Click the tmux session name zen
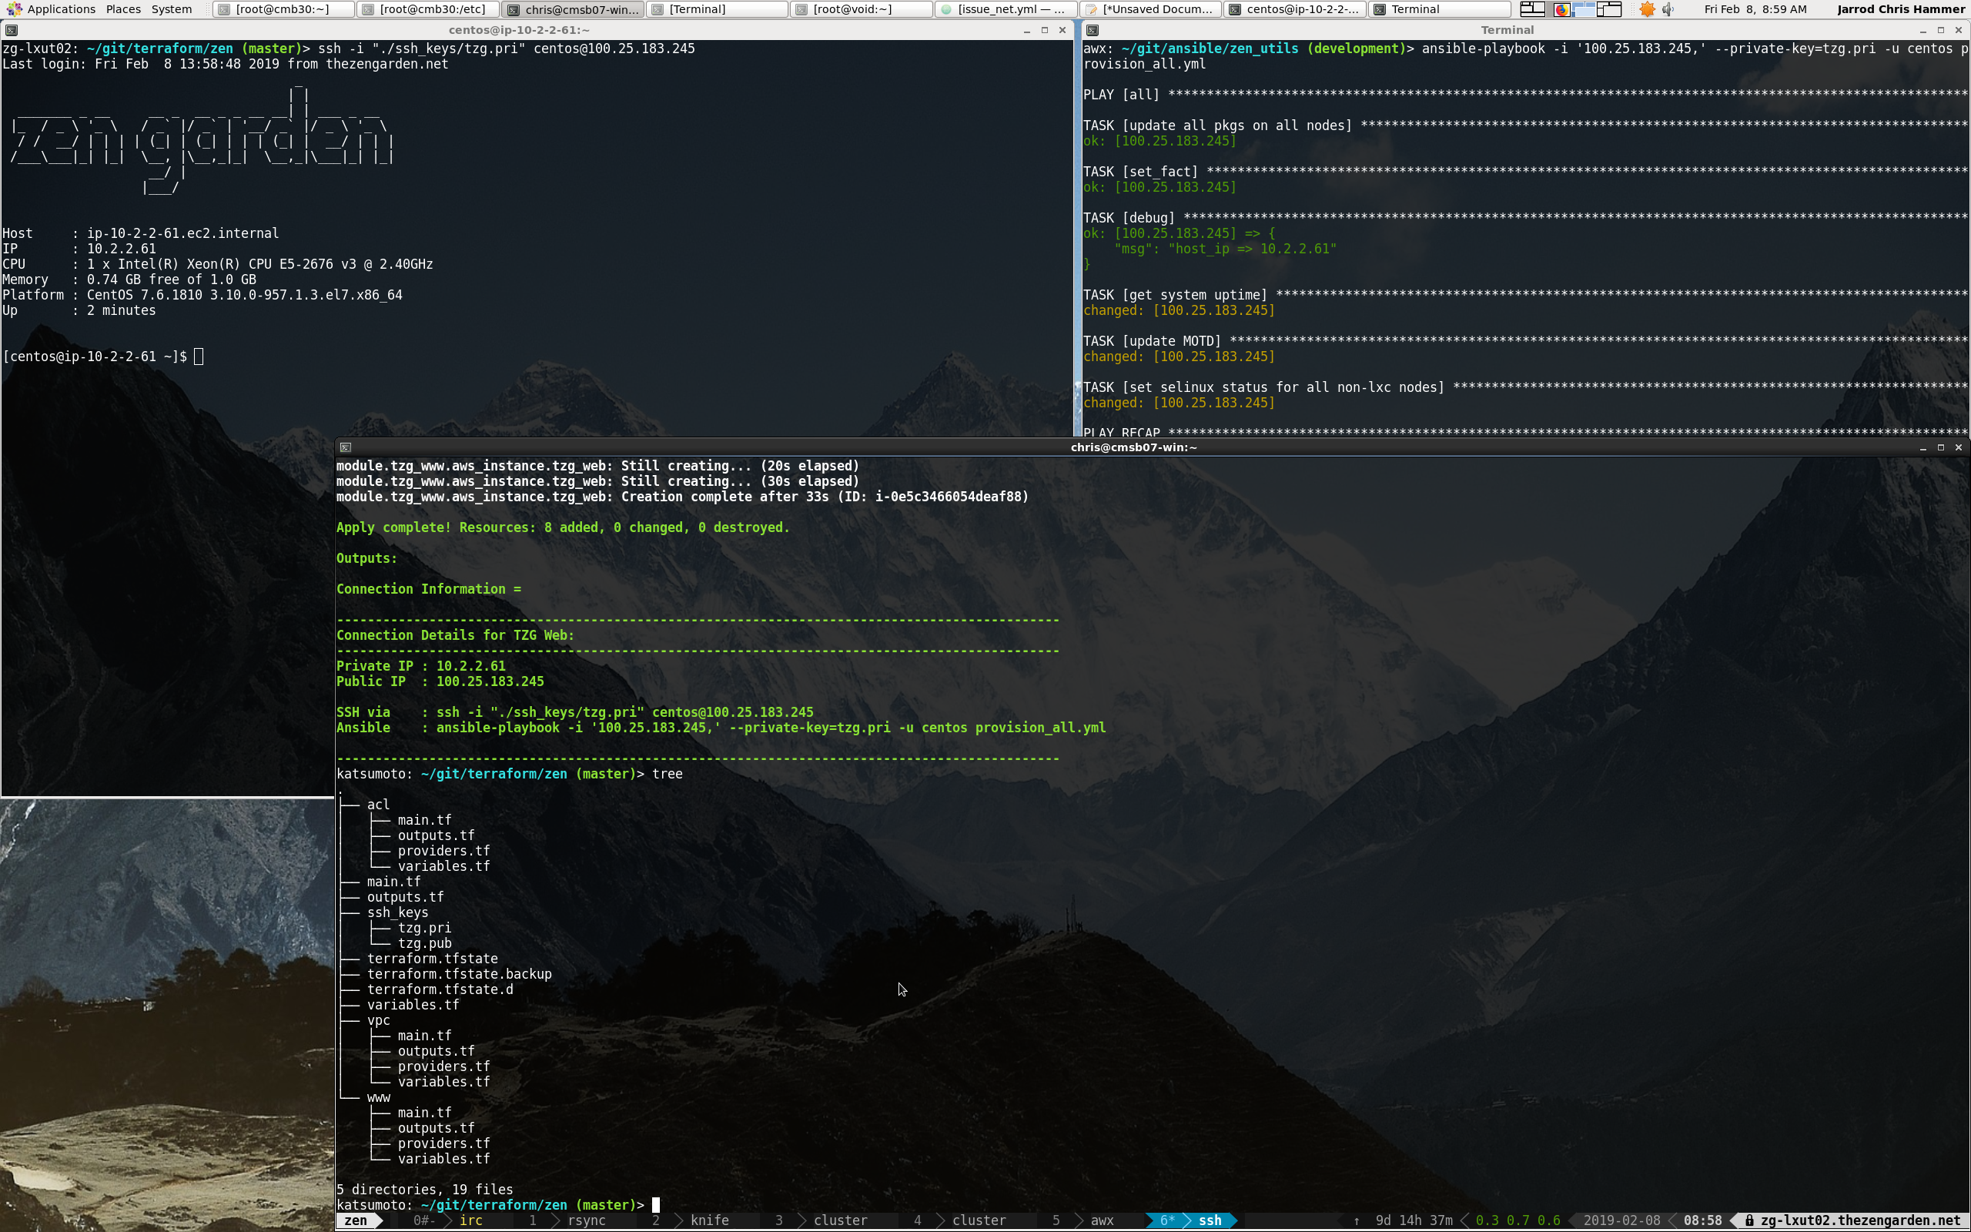 pyautogui.click(x=355, y=1220)
